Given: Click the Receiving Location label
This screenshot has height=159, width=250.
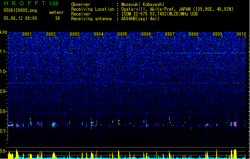Looking at the screenshot, I should [93, 9].
